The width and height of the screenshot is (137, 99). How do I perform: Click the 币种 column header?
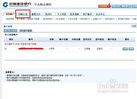(x=52, y=39)
